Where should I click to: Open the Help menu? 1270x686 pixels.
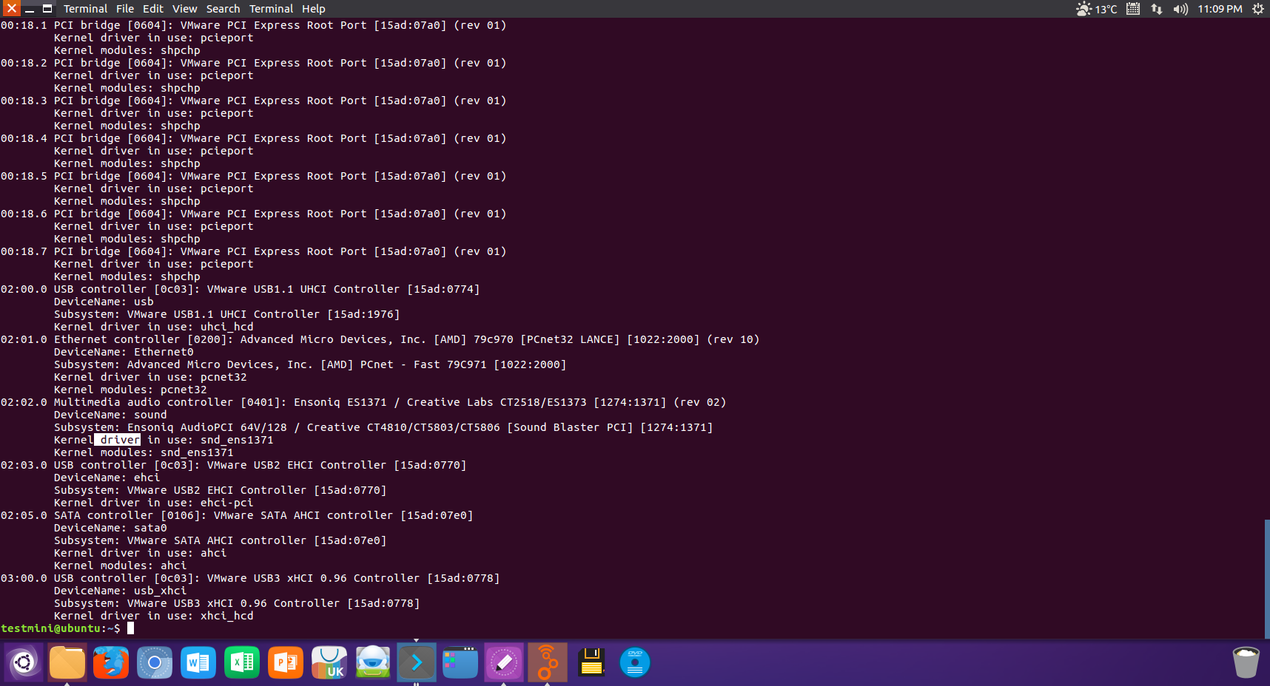[x=314, y=9]
